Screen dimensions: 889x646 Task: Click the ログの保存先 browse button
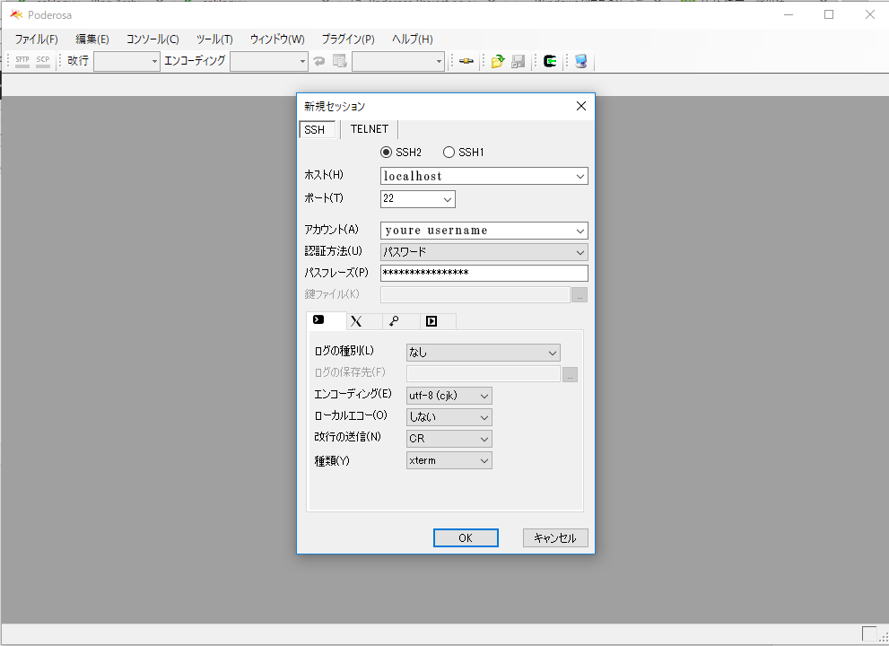570,374
